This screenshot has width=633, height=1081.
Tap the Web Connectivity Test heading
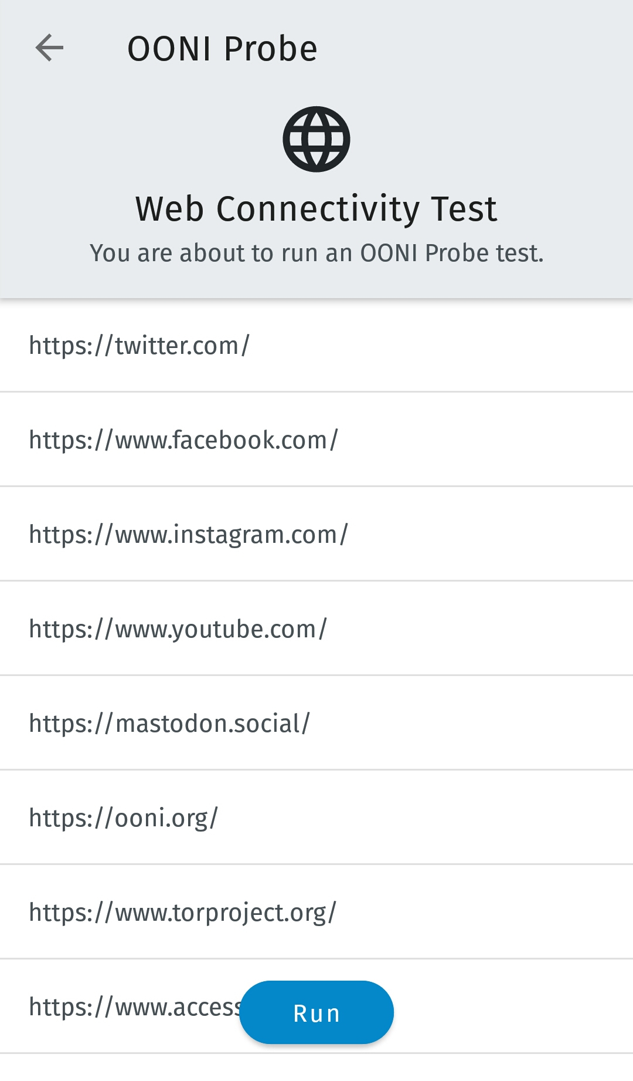[x=316, y=209]
